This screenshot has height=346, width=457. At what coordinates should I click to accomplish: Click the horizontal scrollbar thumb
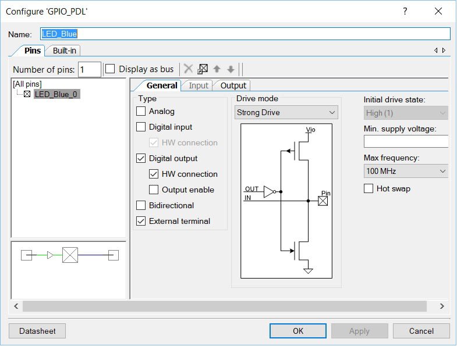pyautogui.click(x=225, y=306)
